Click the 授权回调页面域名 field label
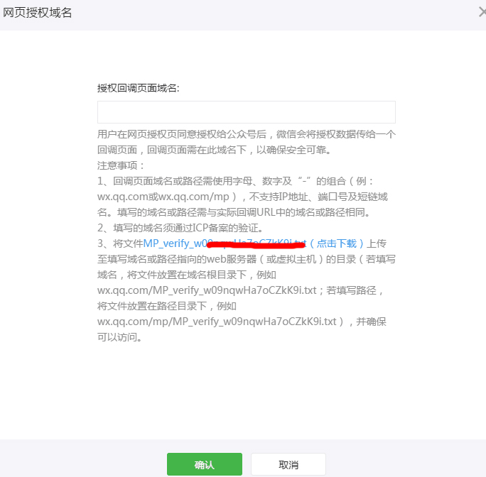 [x=139, y=87]
